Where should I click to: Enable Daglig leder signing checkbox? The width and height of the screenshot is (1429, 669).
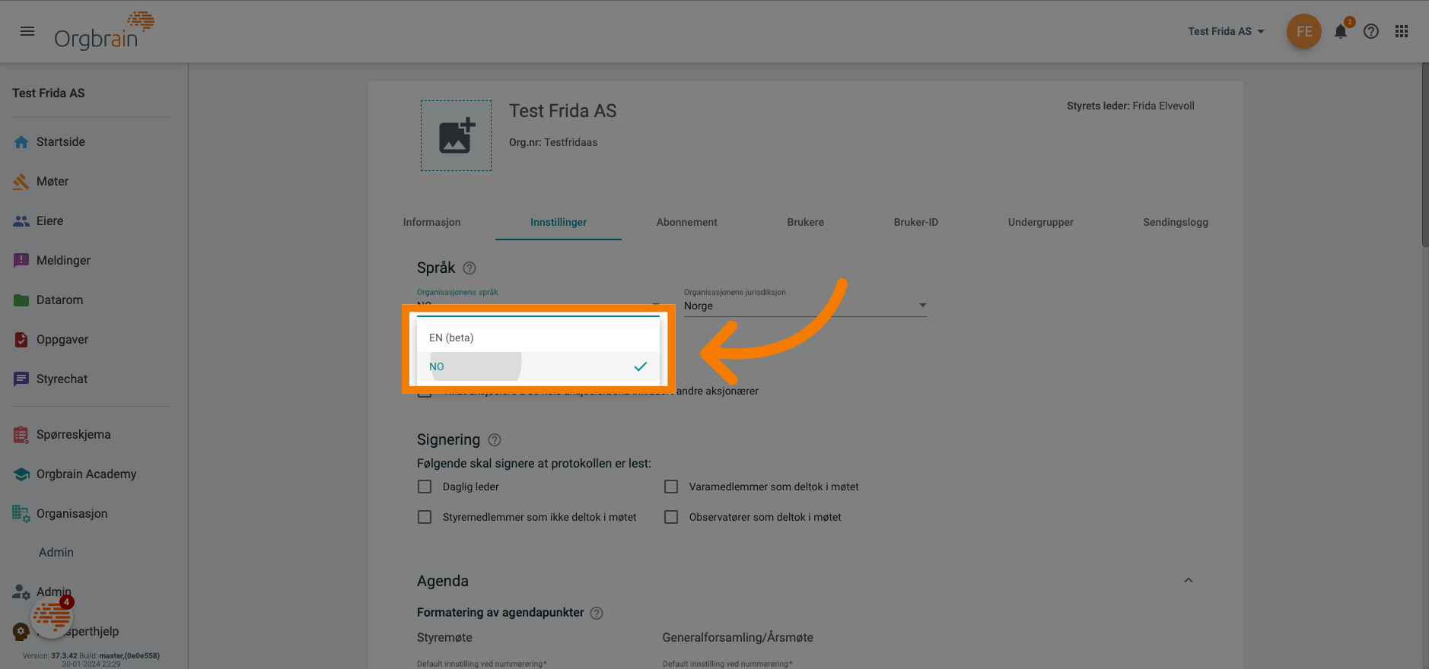click(425, 487)
